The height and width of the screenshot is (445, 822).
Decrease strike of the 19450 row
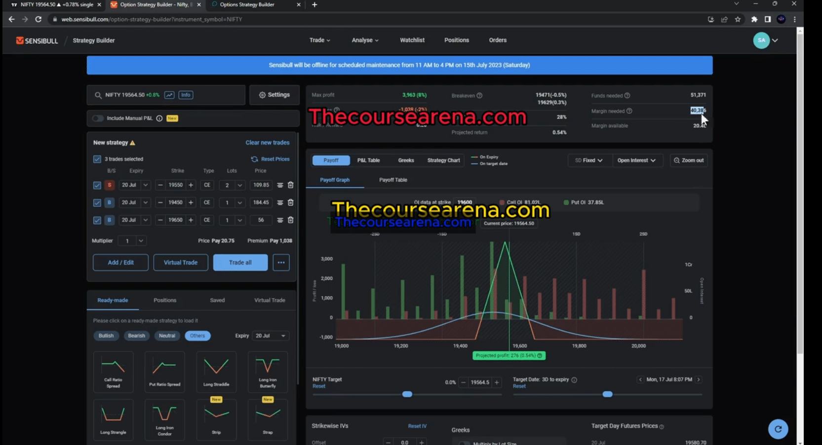click(160, 203)
